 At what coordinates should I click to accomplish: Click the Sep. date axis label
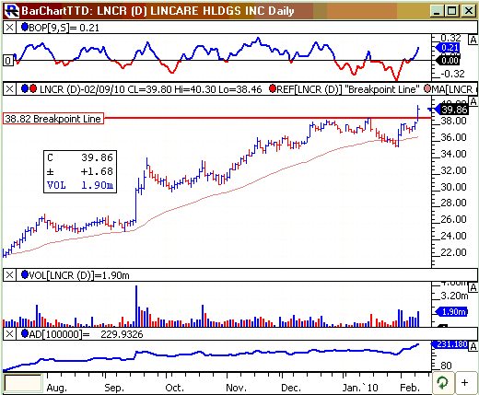click(114, 388)
